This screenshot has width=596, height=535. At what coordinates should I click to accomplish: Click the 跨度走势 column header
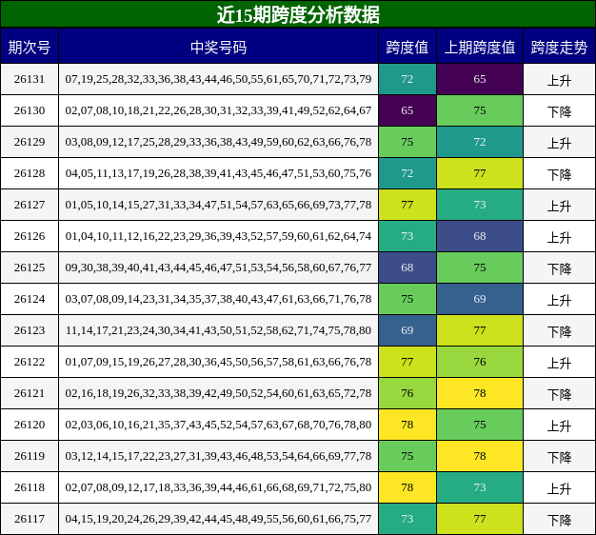coord(559,48)
